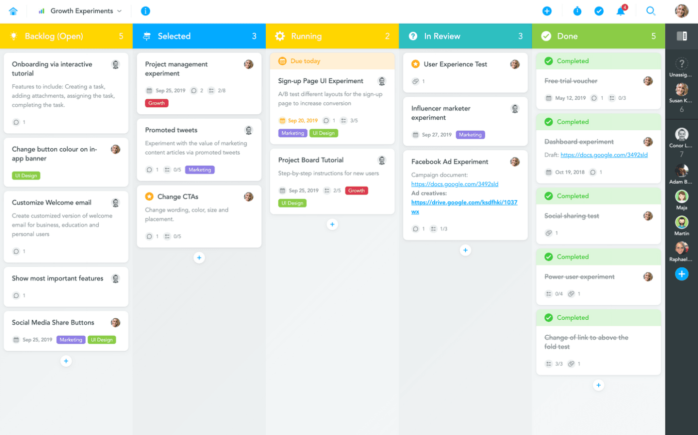Image resolution: width=698 pixels, height=435 pixels.
Task: Expand the Growth Experiments project dropdown
Action: tap(80, 11)
